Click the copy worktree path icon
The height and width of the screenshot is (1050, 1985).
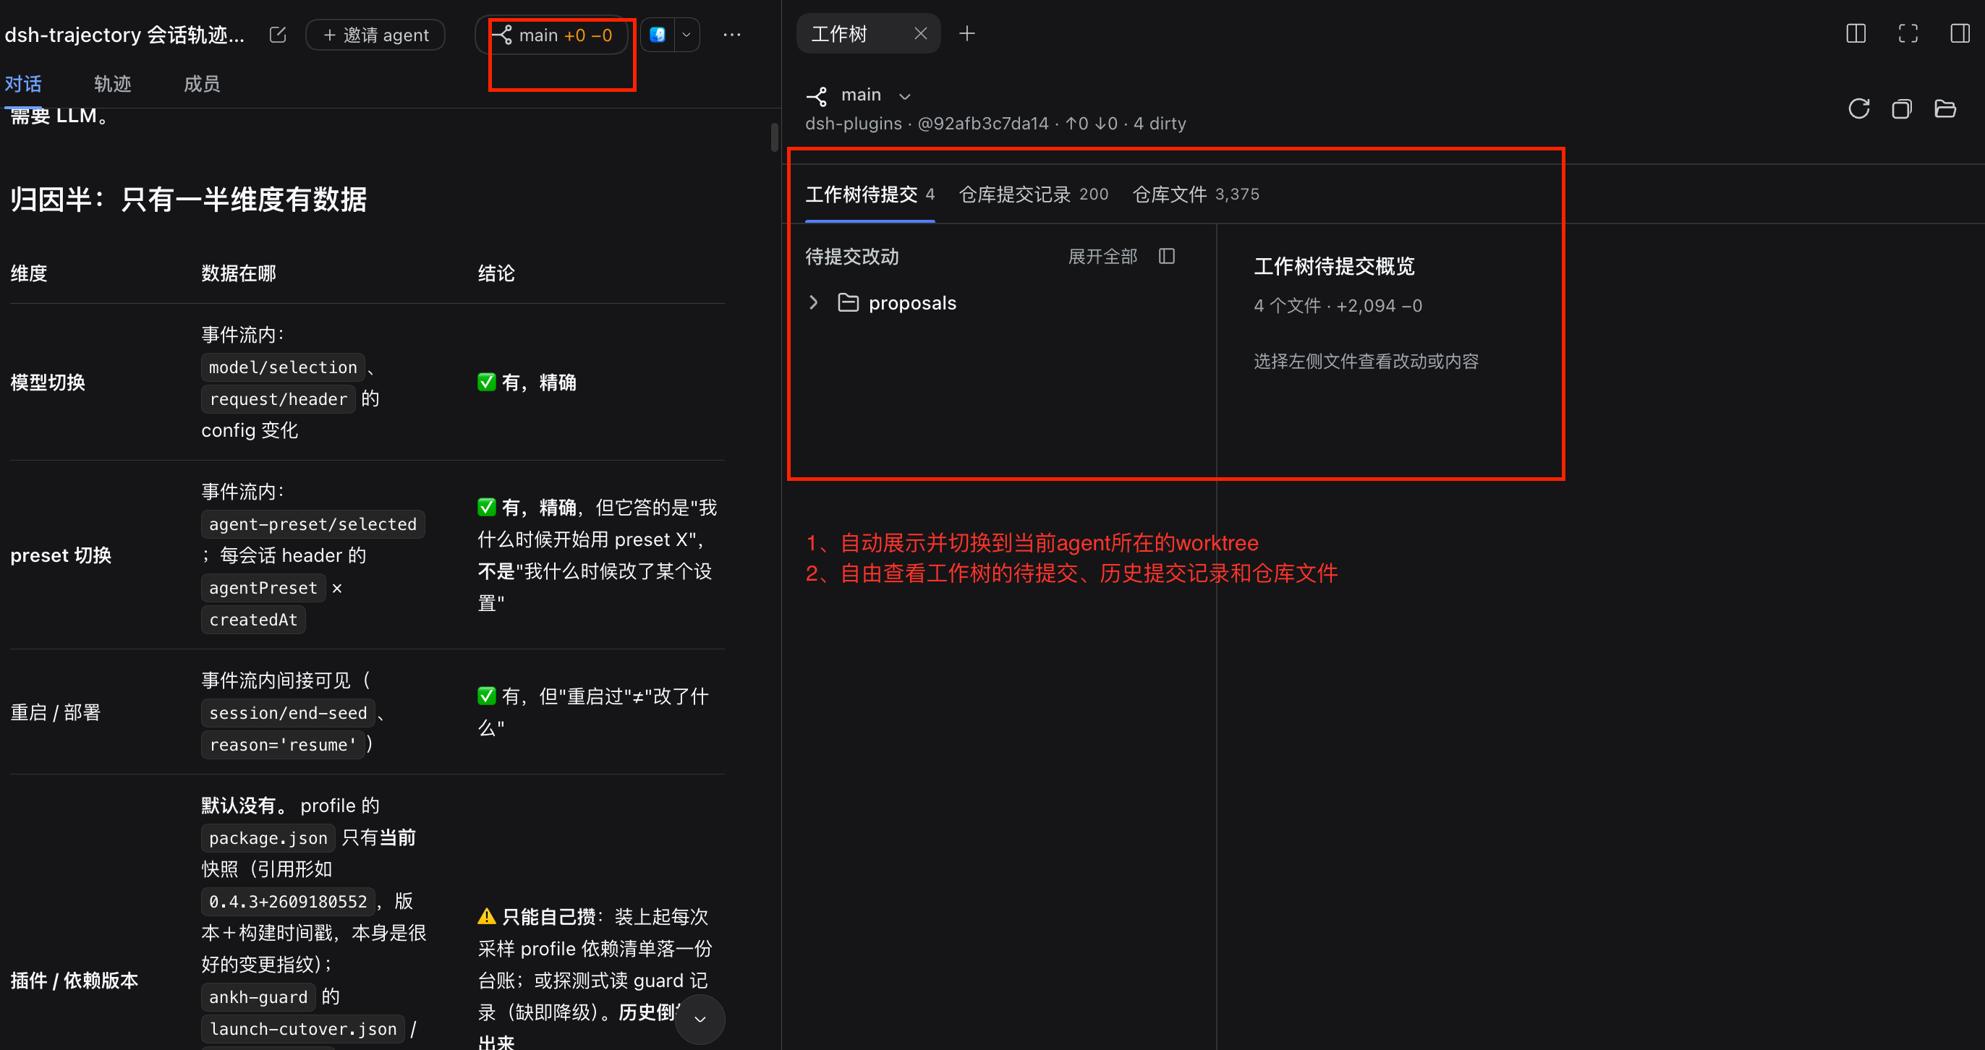tap(1902, 108)
